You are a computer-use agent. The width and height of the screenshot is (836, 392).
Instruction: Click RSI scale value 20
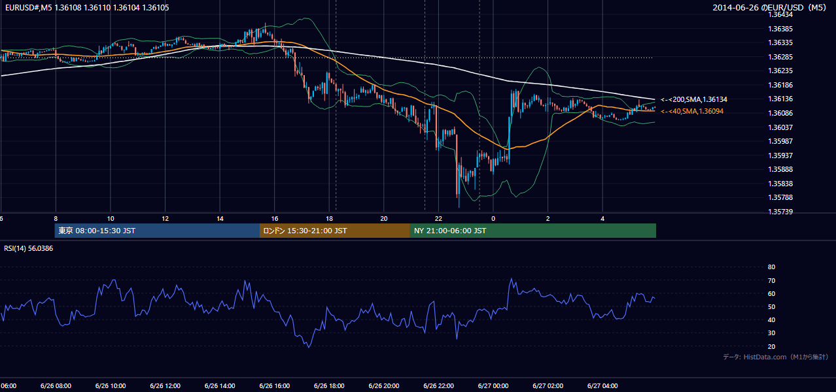click(x=771, y=346)
